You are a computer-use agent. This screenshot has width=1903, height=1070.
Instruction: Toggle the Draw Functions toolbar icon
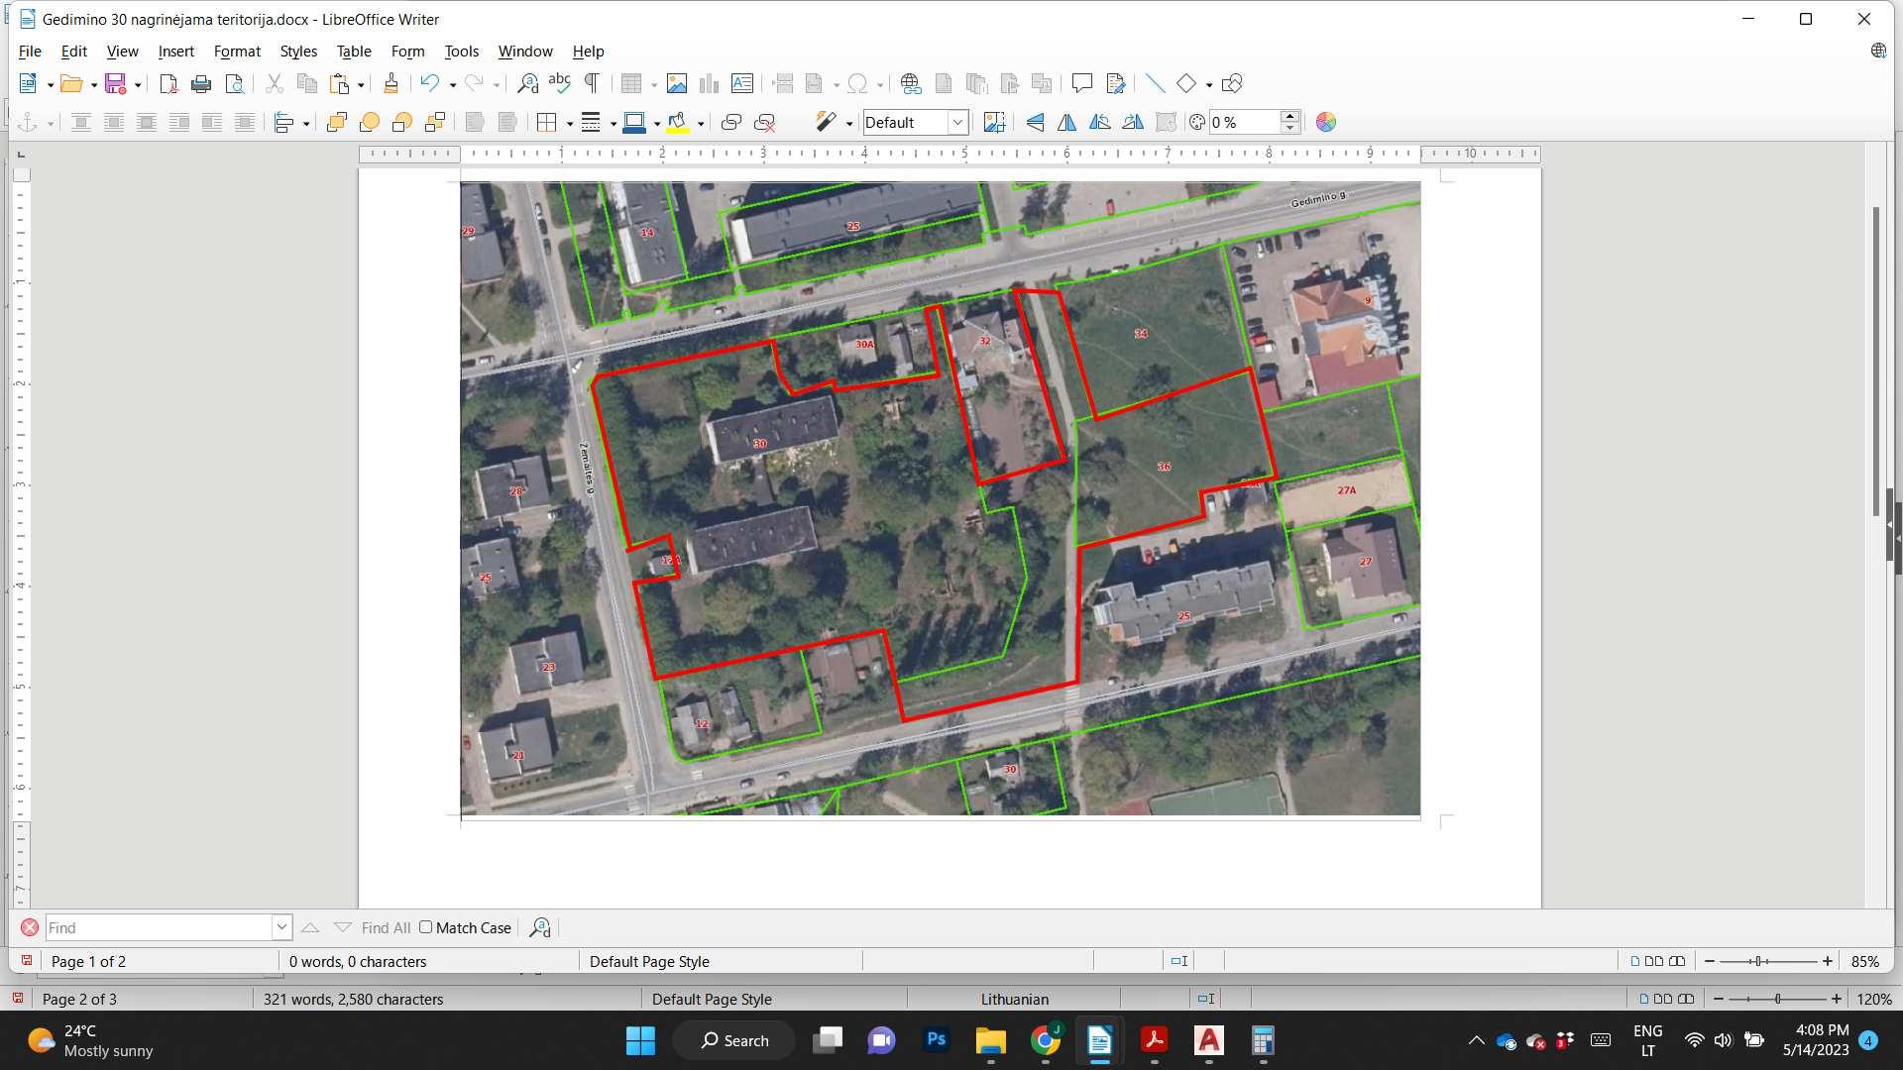(x=1232, y=84)
